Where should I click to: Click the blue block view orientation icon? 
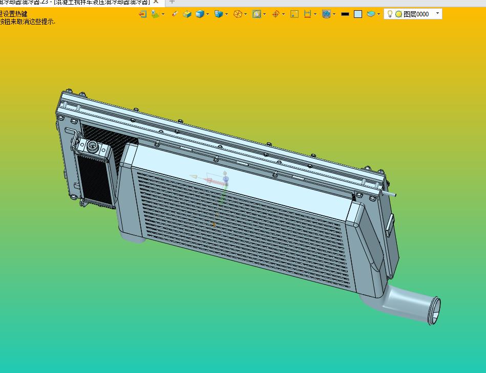coord(219,14)
